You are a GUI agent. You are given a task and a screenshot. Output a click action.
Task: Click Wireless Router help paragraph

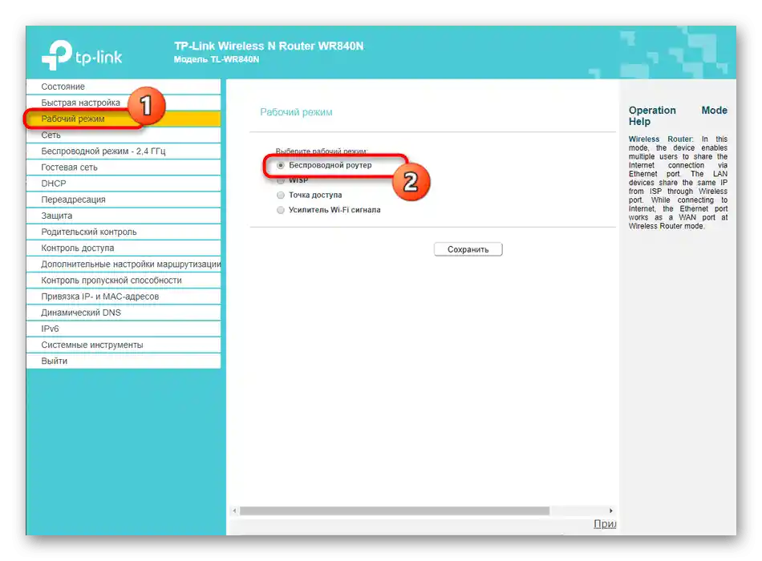pyautogui.click(x=678, y=182)
